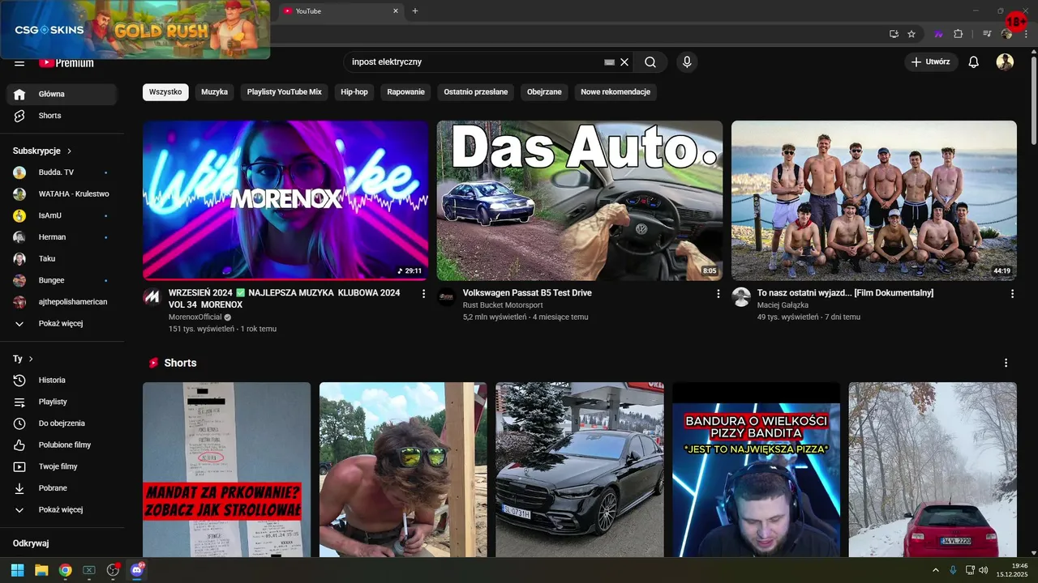Go to Główna in the sidebar
The width and height of the screenshot is (1038, 583).
[x=62, y=94]
